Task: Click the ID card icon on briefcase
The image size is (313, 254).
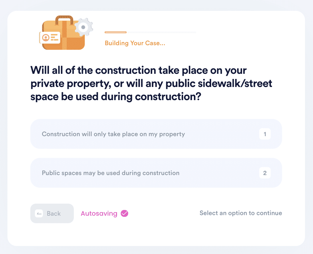Action: pyautogui.click(x=50, y=37)
